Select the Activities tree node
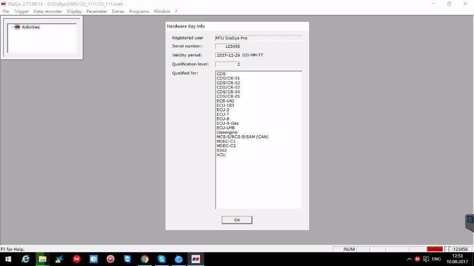The image size is (474, 266). click(30, 27)
